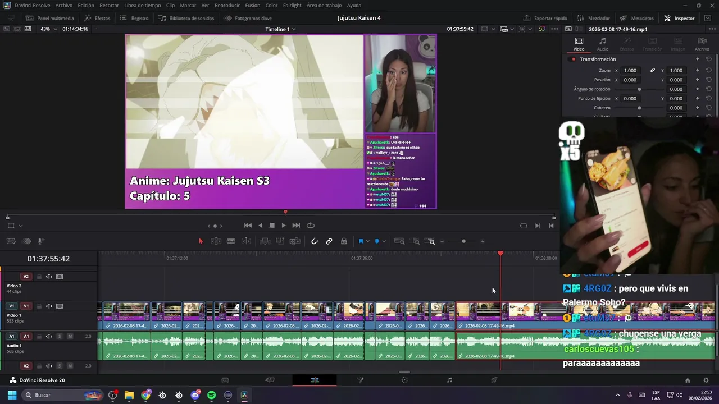Open the Panel multimedia panel
This screenshot has height=404, width=719.
tap(50, 18)
